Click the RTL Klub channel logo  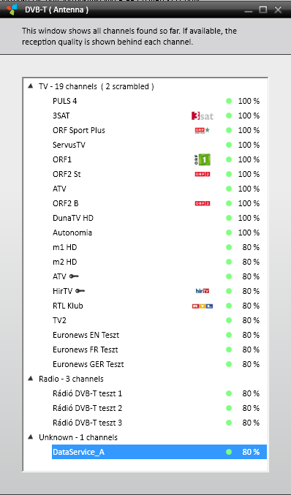(x=203, y=306)
